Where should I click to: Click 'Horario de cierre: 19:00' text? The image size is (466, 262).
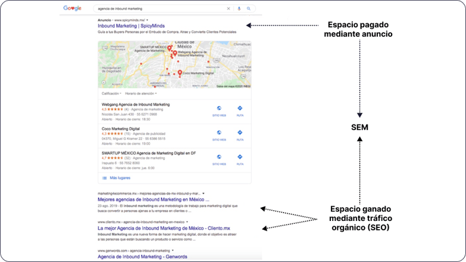(133, 144)
